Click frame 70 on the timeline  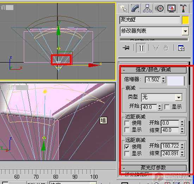click(x=36, y=177)
